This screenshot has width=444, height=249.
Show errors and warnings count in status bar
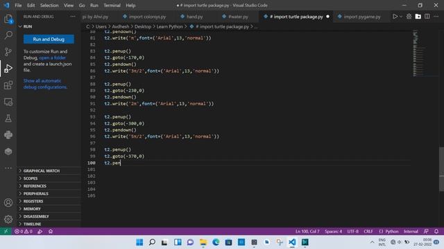(24, 231)
